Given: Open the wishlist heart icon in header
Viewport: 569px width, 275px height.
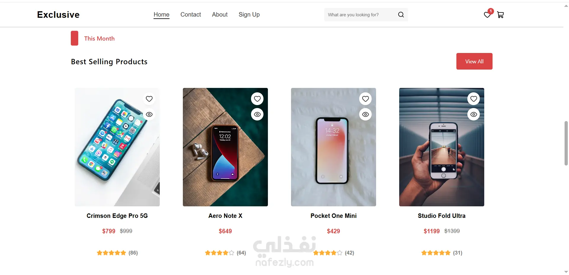Looking at the screenshot, I should [x=487, y=15].
